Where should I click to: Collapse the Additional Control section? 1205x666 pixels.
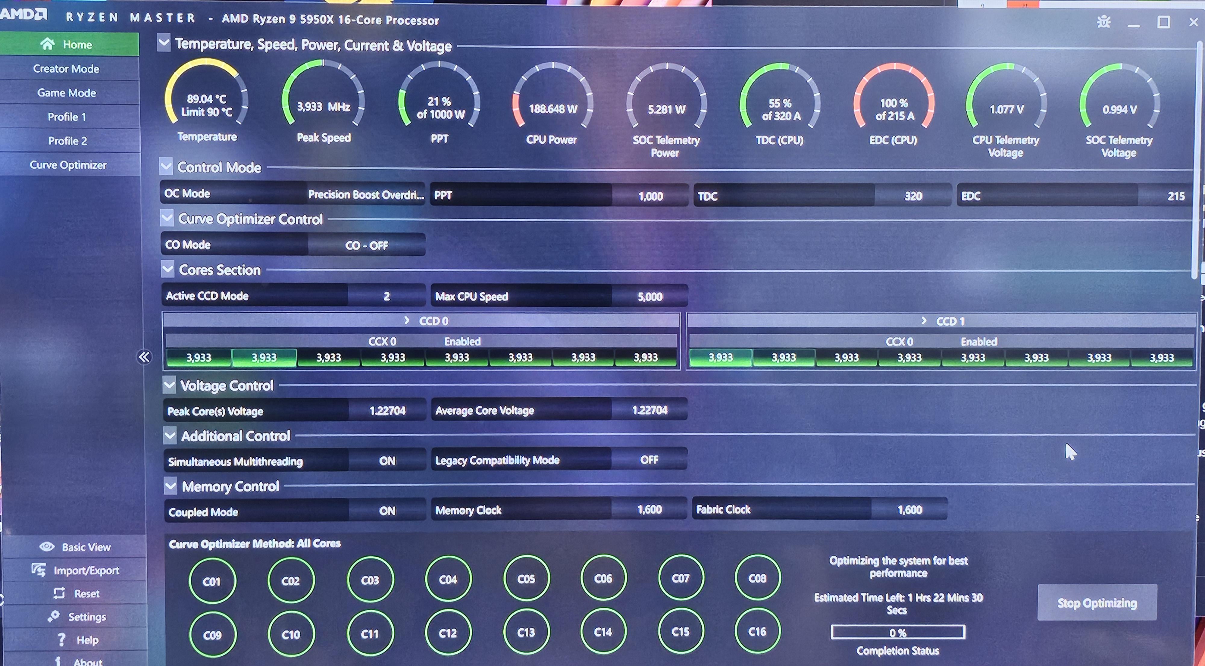(170, 435)
